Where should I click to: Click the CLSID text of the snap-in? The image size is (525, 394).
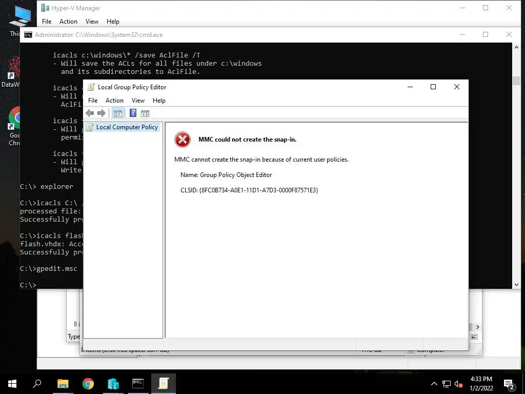click(249, 190)
